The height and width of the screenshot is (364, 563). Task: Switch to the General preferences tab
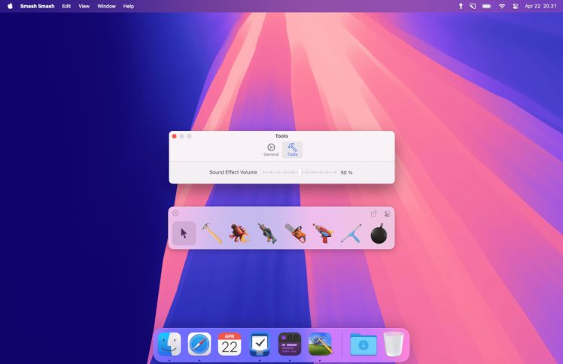pyautogui.click(x=271, y=150)
